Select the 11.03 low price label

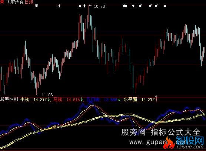[47, 95]
